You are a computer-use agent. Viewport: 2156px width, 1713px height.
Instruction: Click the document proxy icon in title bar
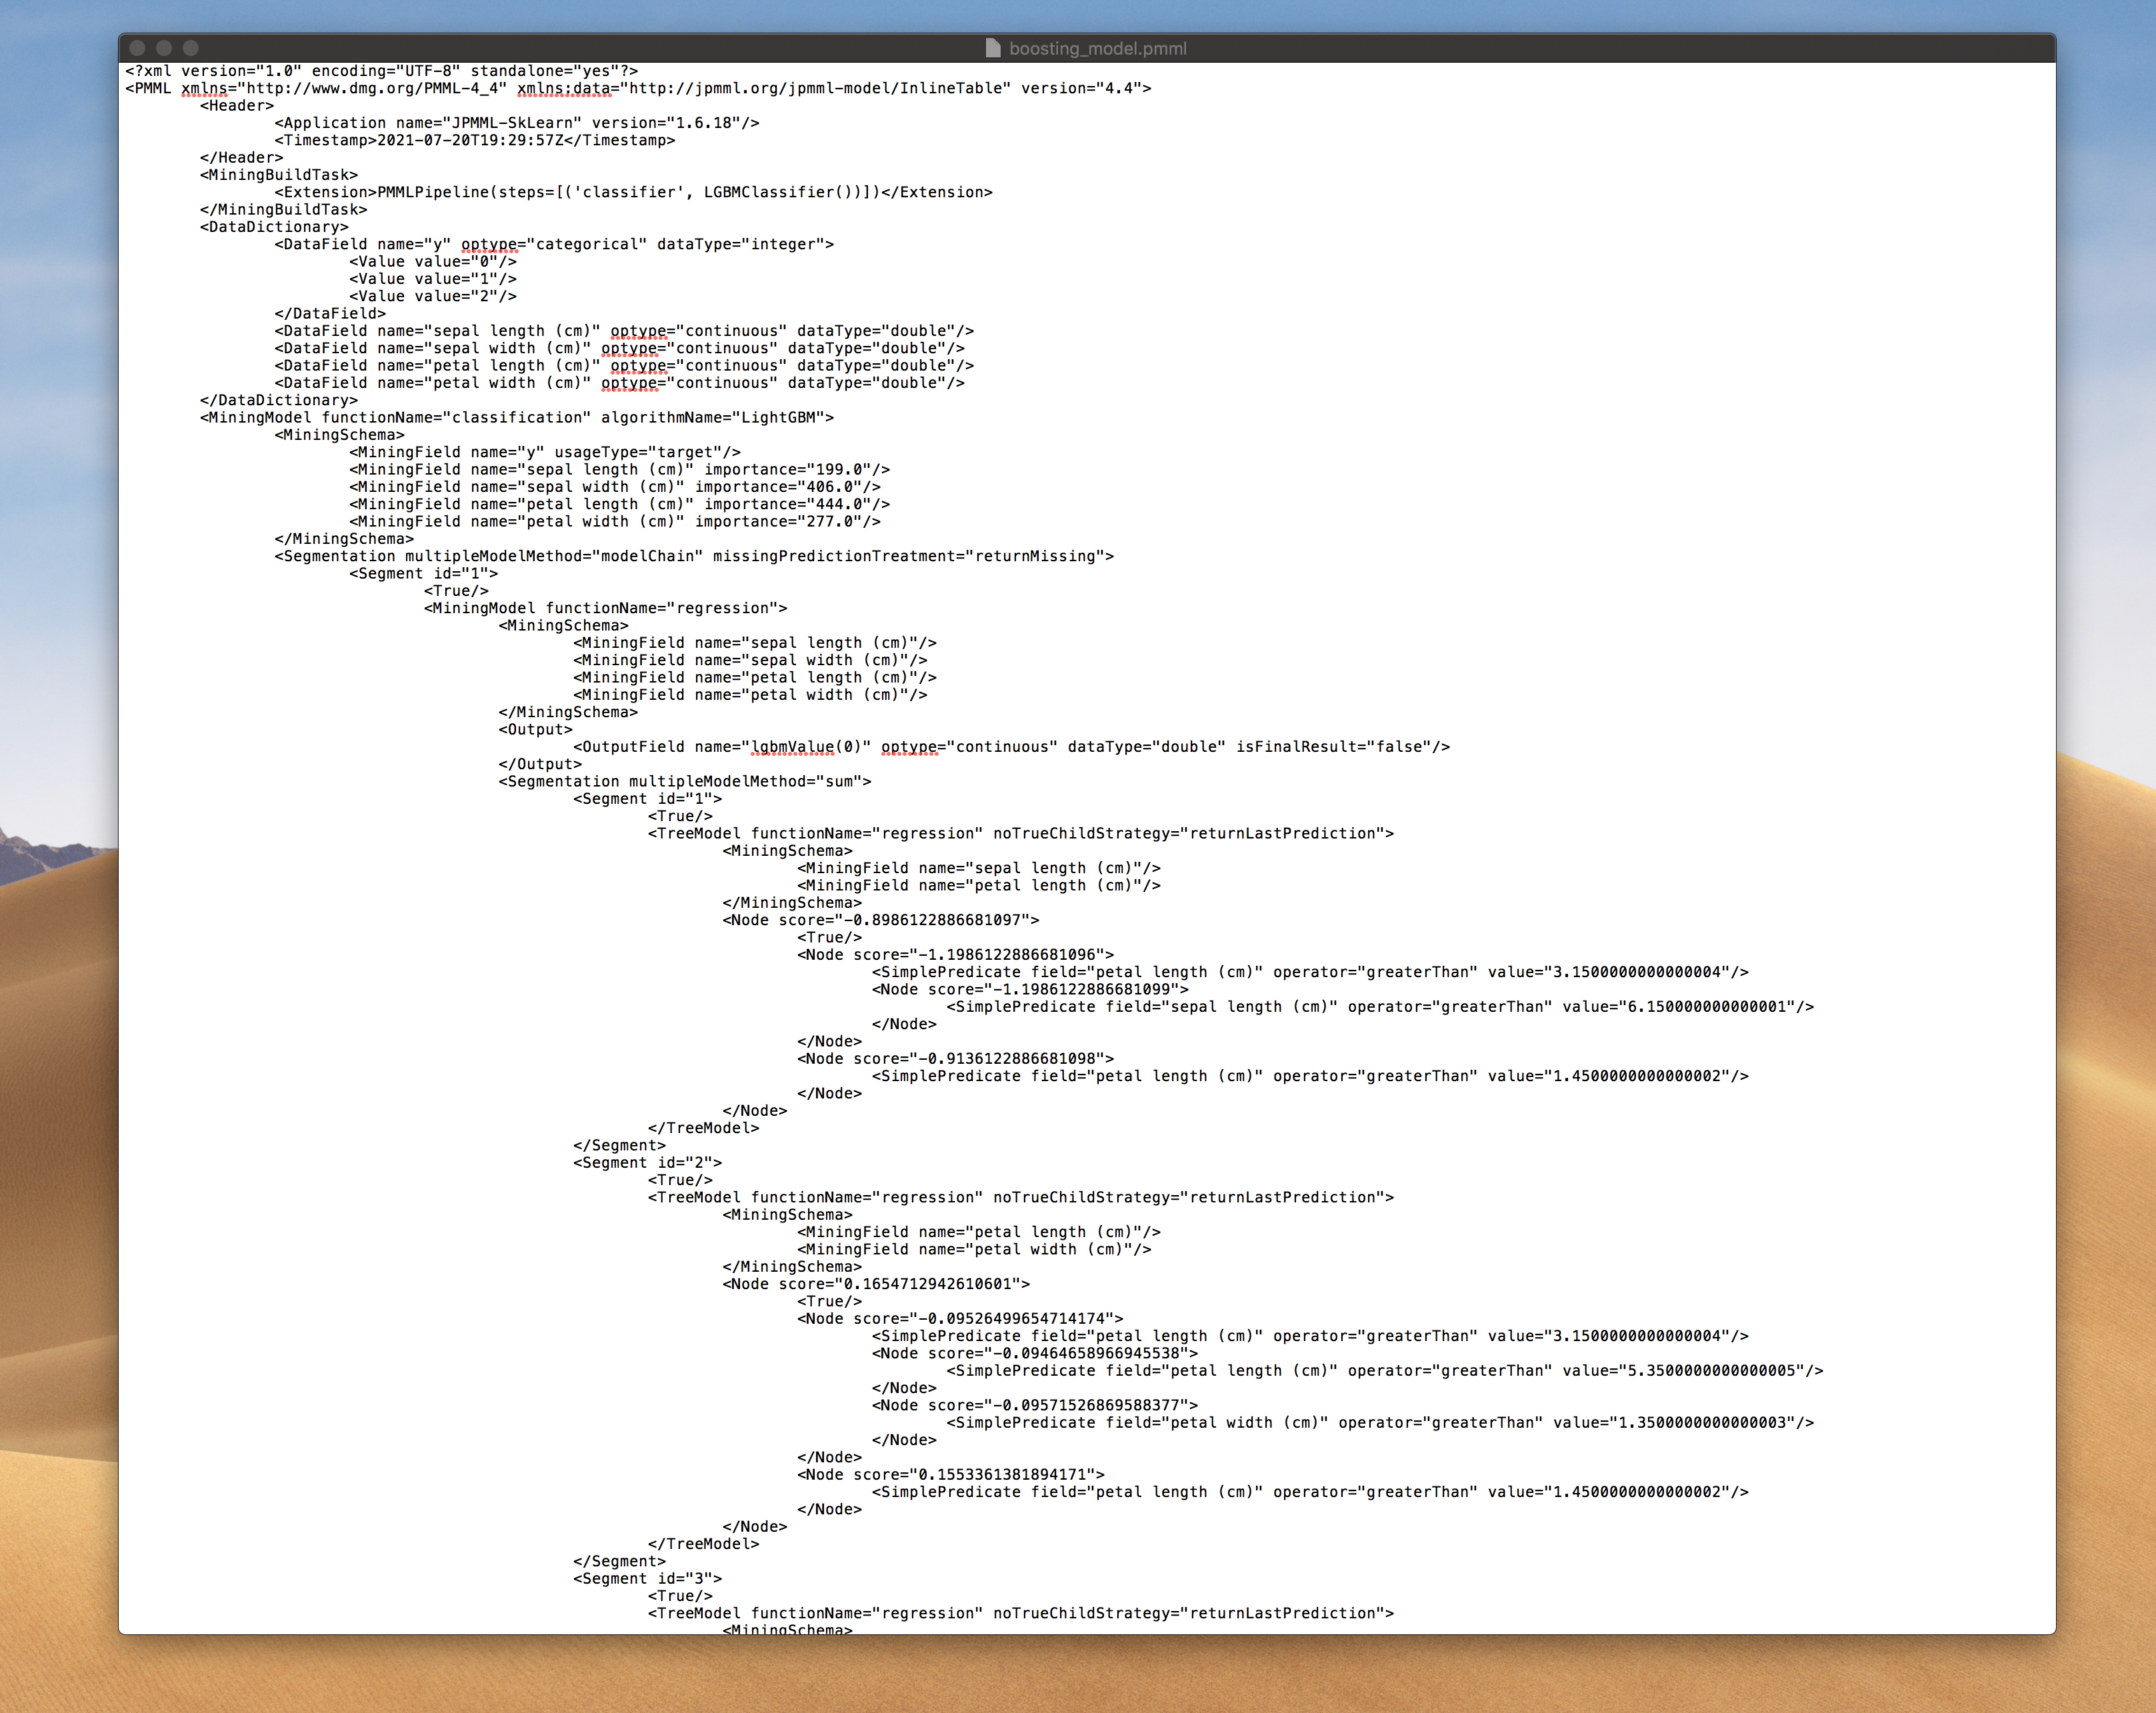coord(992,48)
